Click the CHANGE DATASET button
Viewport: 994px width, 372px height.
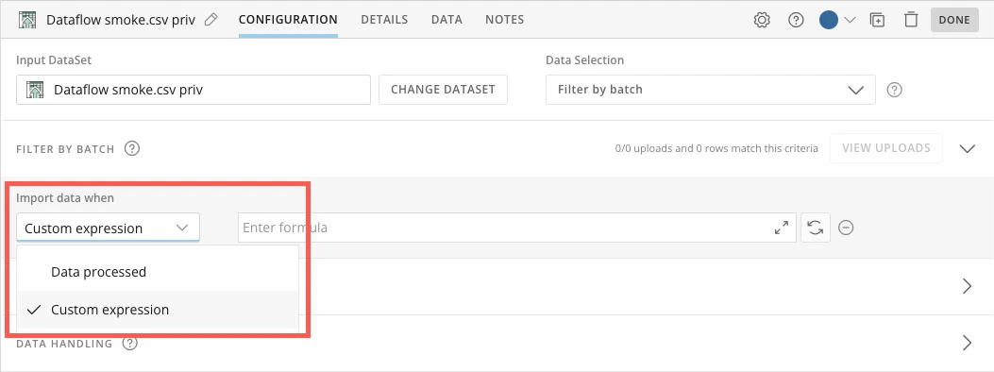pos(443,90)
